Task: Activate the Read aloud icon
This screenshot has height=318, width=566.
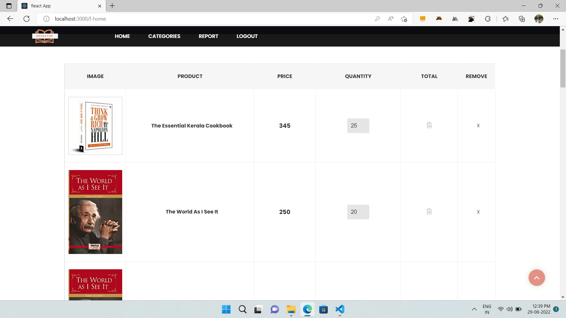Action: pyautogui.click(x=391, y=19)
